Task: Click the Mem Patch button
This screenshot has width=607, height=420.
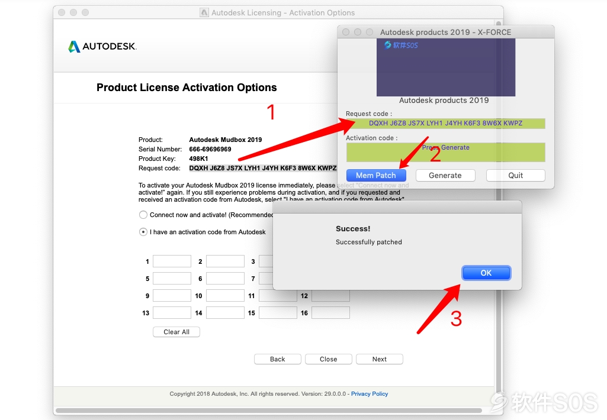Action: (376, 175)
